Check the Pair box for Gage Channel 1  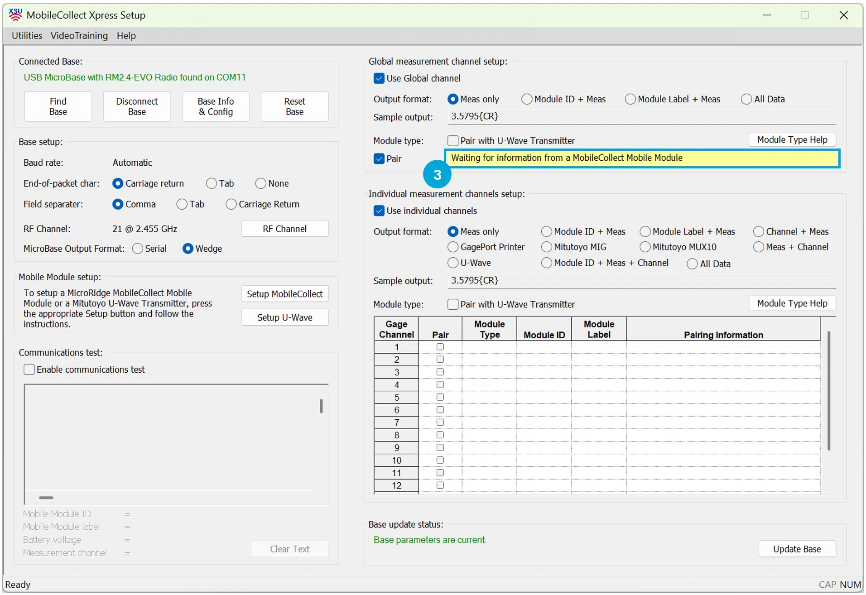(440, 347)
